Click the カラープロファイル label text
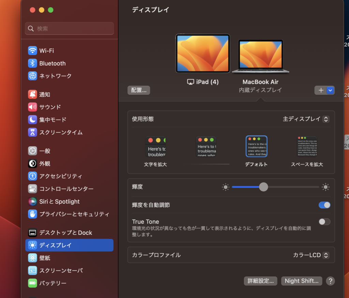This screenshot has width=349, height=298. pyautogui.click(x=156, y=255)
